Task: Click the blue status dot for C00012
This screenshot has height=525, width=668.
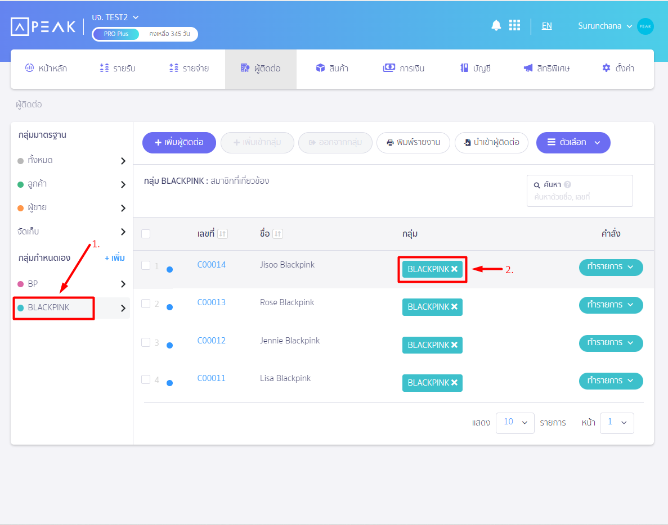Action: 169,346
